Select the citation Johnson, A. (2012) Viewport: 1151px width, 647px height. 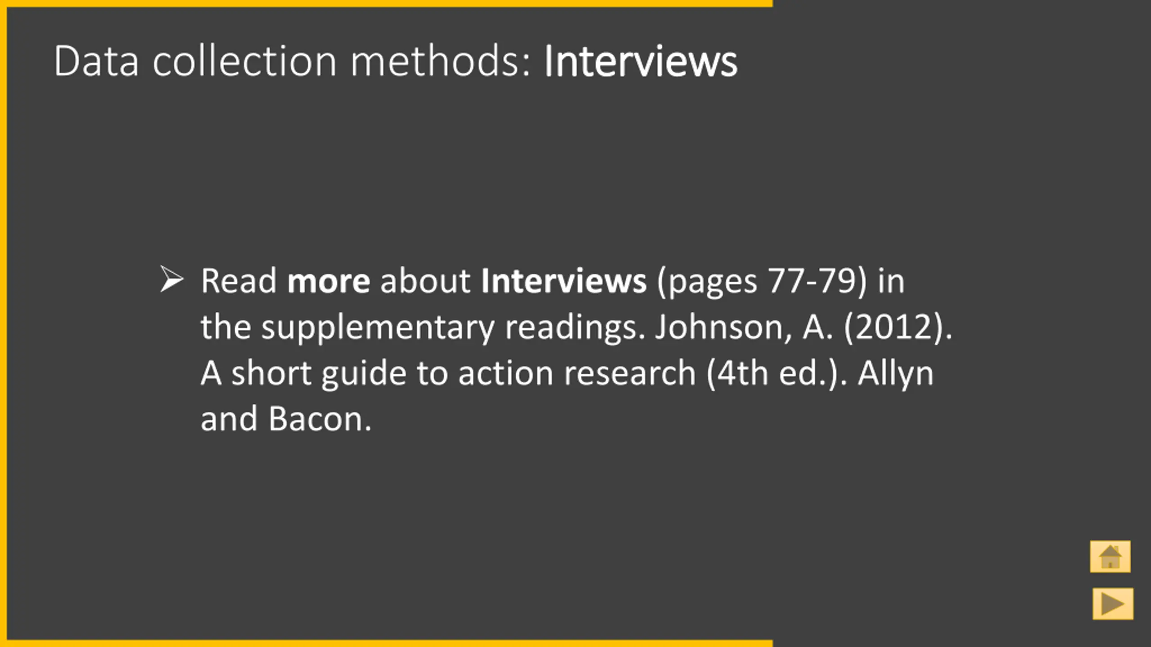click(803, 327)
